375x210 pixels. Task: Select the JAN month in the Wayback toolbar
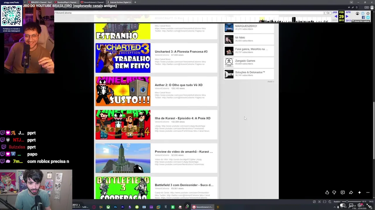pyautogui.click(x=335, y=13)
